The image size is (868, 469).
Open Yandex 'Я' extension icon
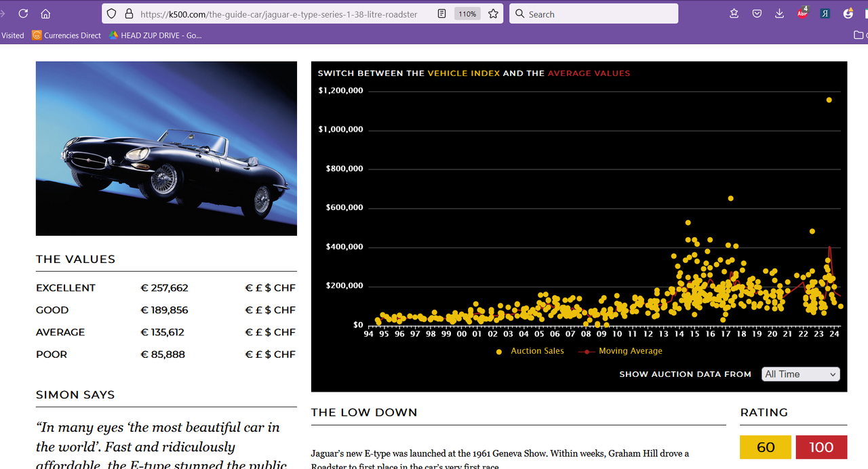(825, 14)
